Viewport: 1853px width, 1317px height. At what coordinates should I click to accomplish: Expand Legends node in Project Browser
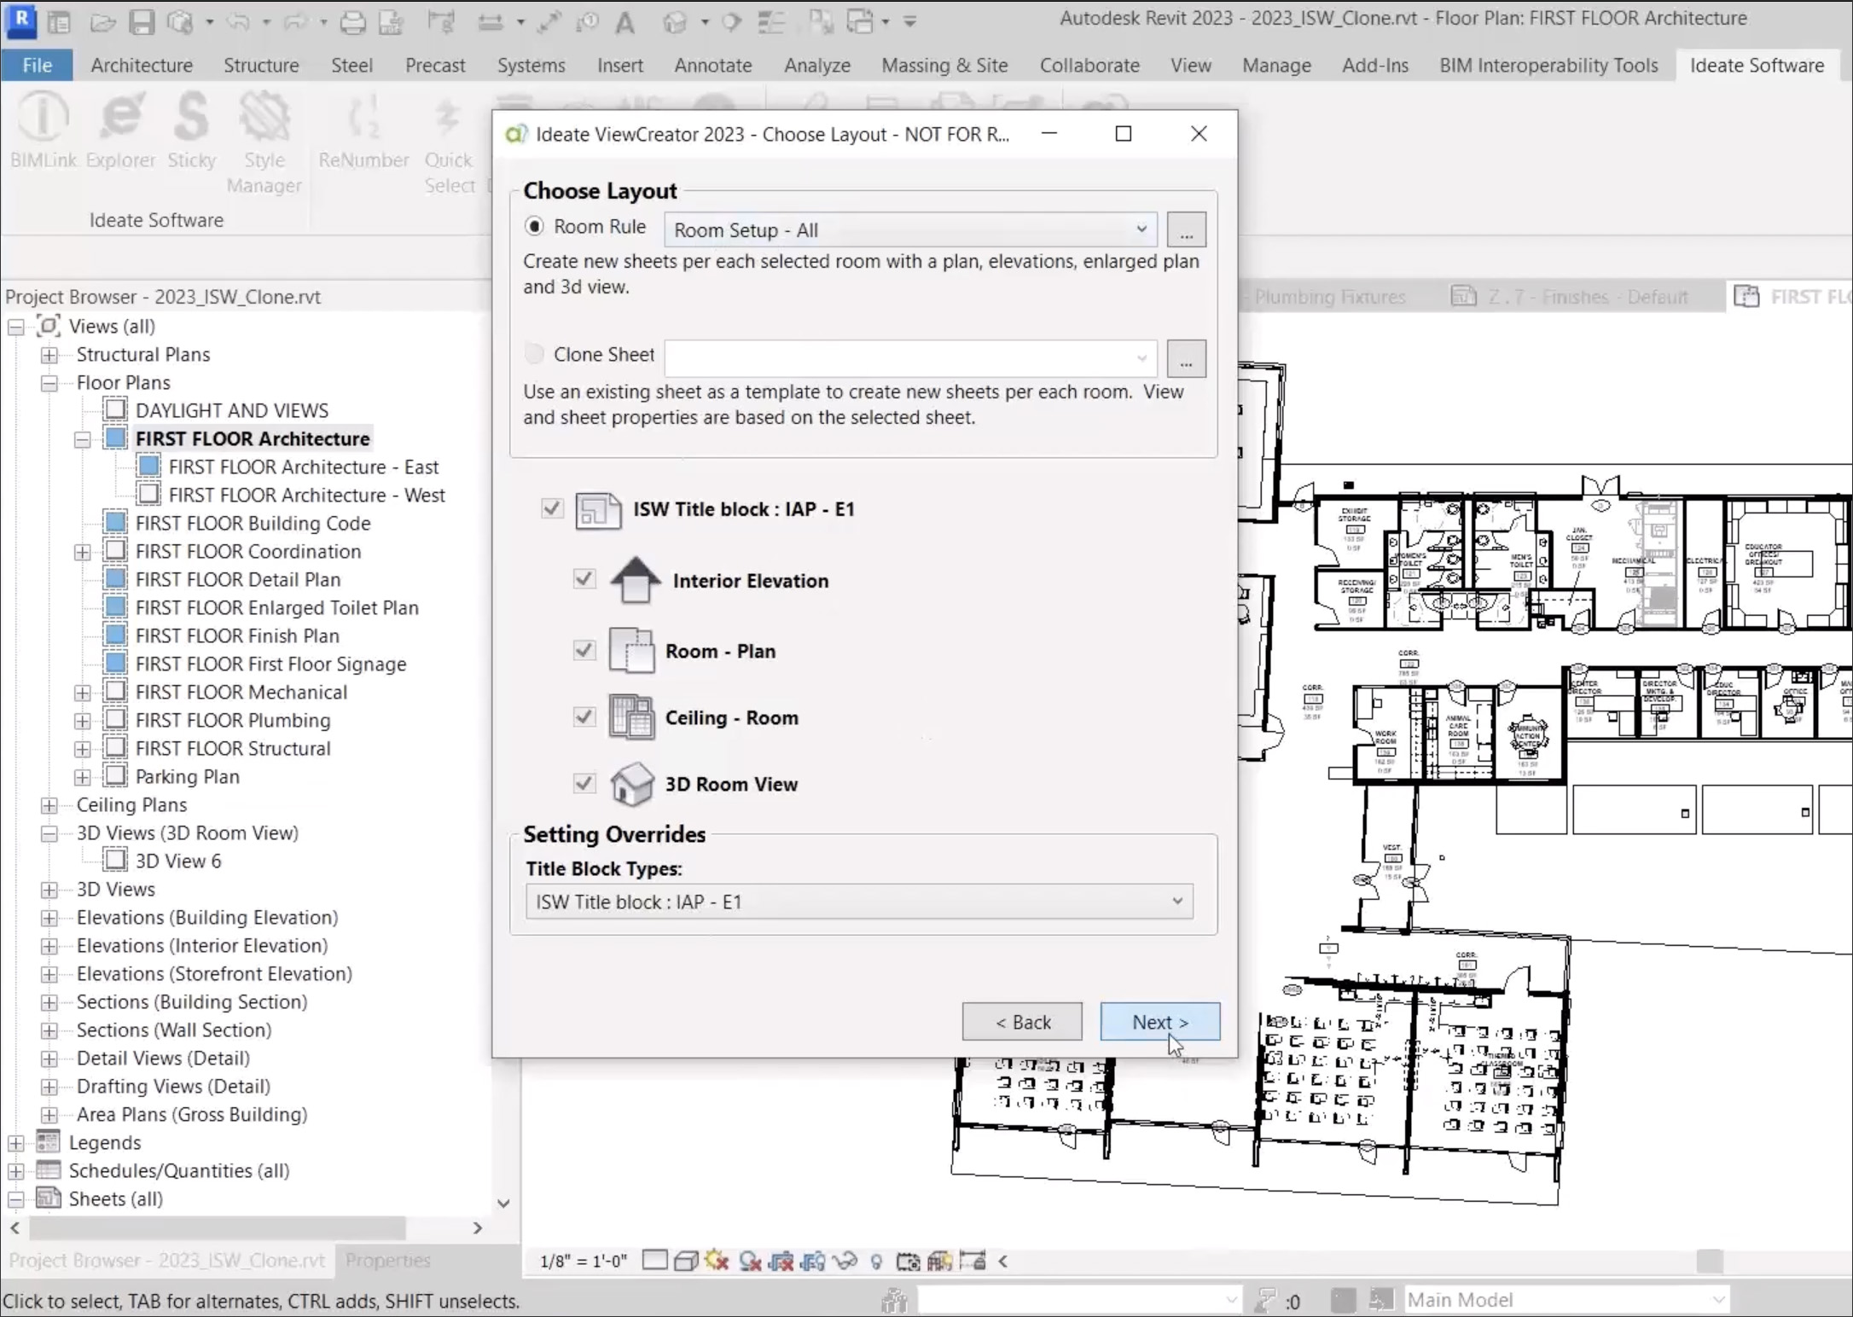(x=16, y=1143)
